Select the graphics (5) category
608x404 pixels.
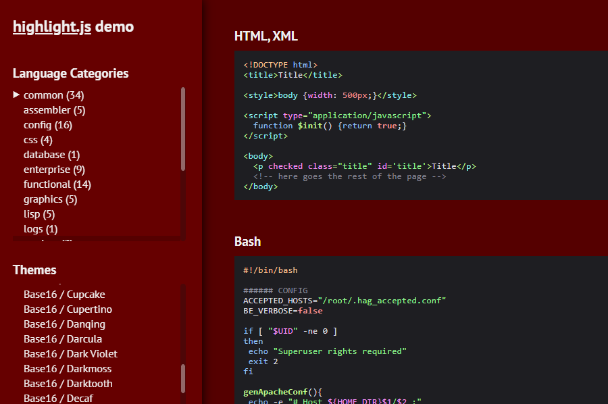(x=51, y=199)
